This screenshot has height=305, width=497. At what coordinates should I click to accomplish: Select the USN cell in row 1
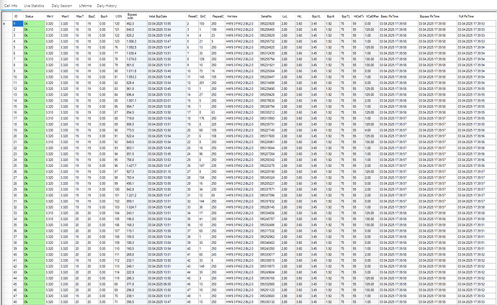[x=120, y=24]
